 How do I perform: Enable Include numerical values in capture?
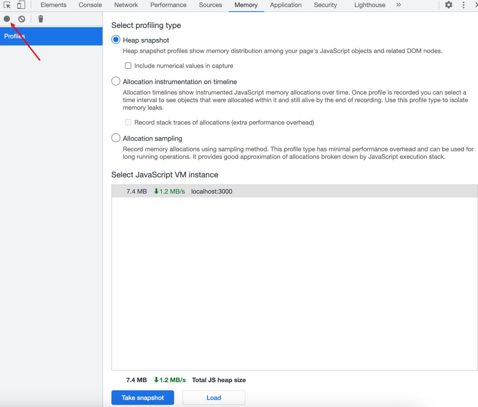tap(128, 65)
